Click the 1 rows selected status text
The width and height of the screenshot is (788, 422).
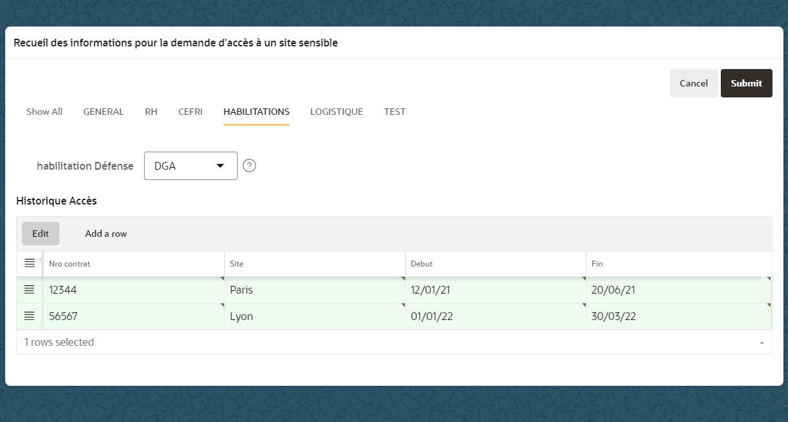[x=59, y=341]
